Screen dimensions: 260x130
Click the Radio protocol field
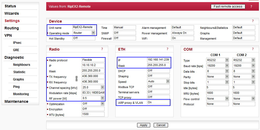point(93,60)
